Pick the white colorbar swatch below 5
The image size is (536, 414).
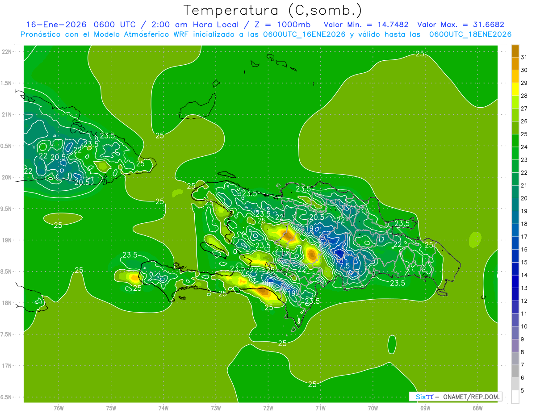coord(515,397)
